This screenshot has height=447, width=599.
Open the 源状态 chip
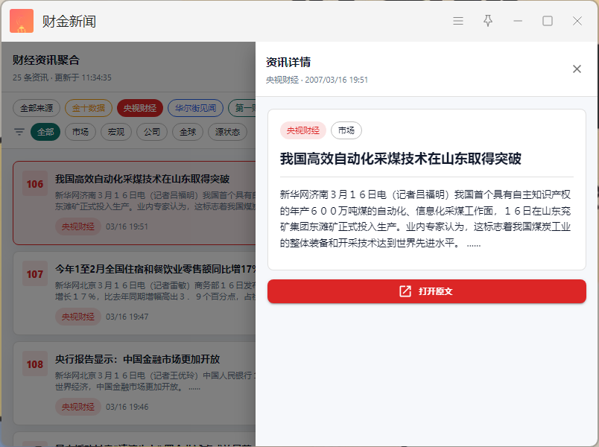click(x=227, y=132)
